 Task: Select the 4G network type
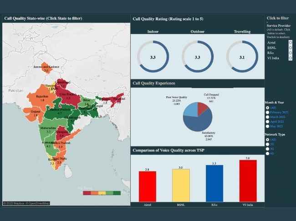[267, 153]
